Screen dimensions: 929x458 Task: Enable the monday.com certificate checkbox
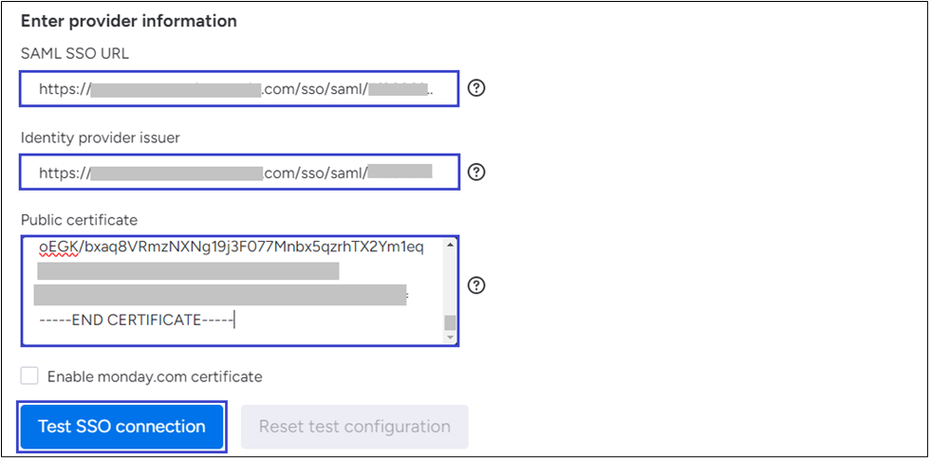(30, 376)
